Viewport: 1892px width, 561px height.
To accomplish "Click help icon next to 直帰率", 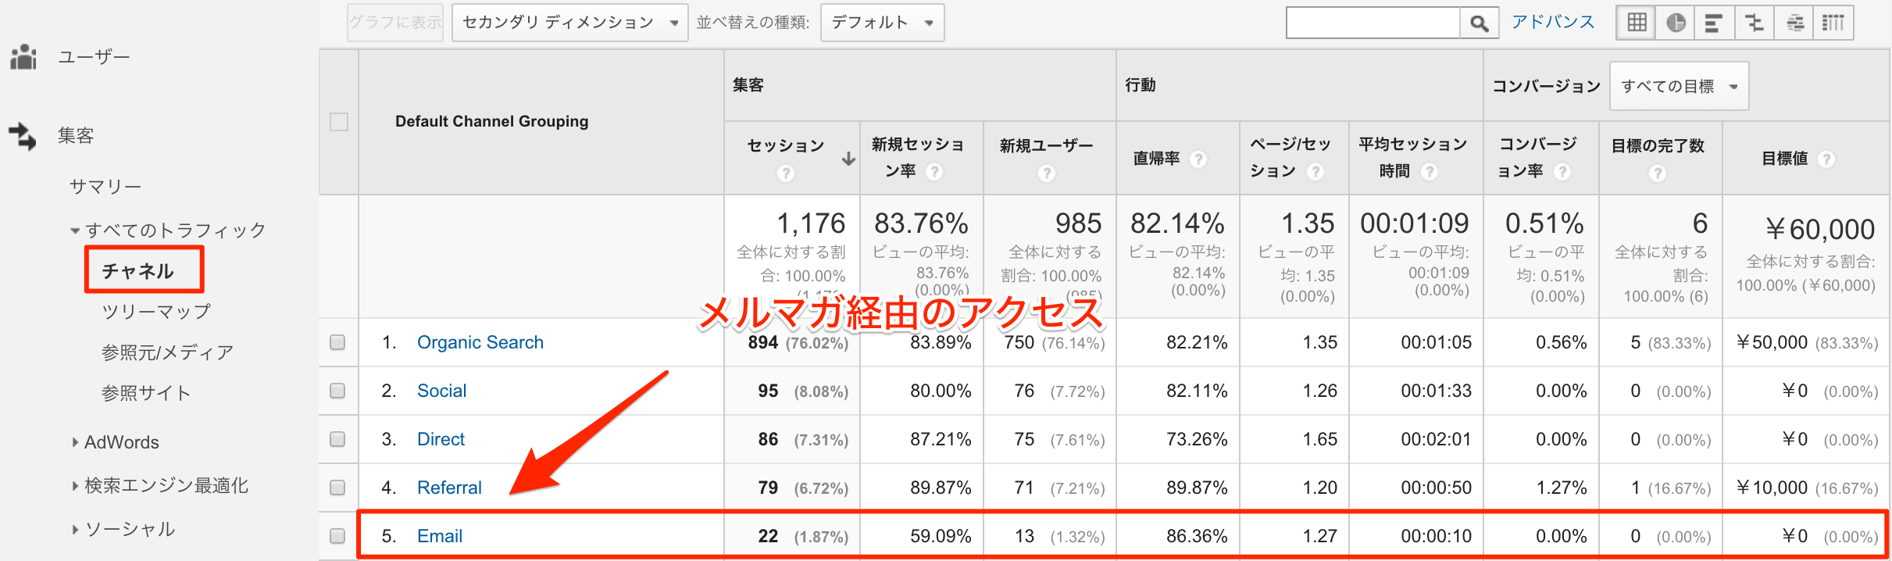I will tap(1198, 159).
